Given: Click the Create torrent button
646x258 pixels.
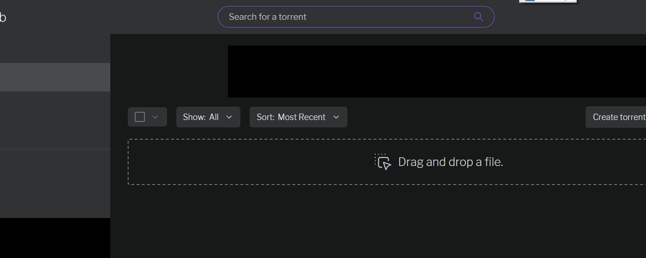Looking at the screenshot, I should pos(616,117).
